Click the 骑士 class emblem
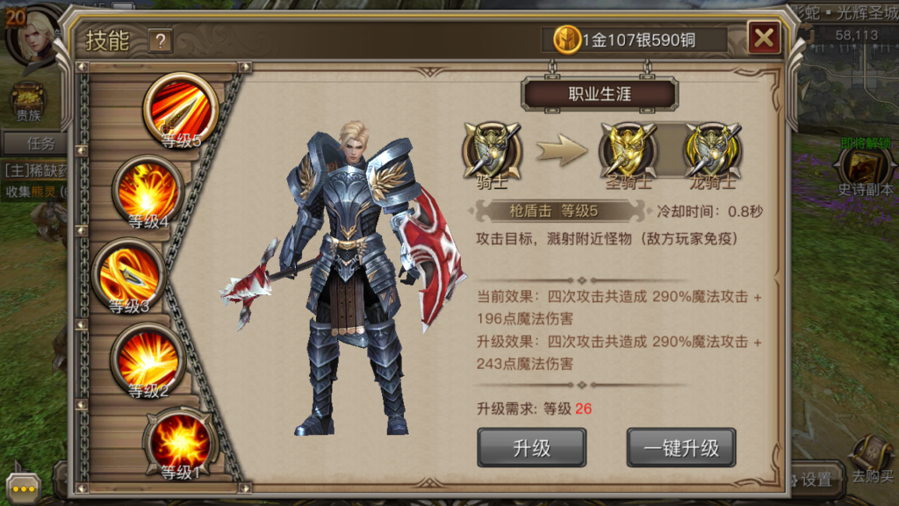 [x=492, y=151]
